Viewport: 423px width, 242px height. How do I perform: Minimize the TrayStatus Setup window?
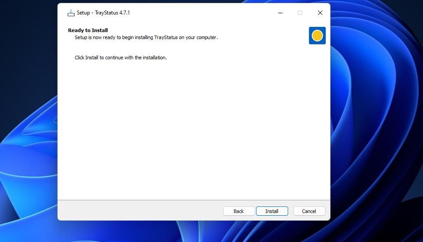click(x=280, y=13)
